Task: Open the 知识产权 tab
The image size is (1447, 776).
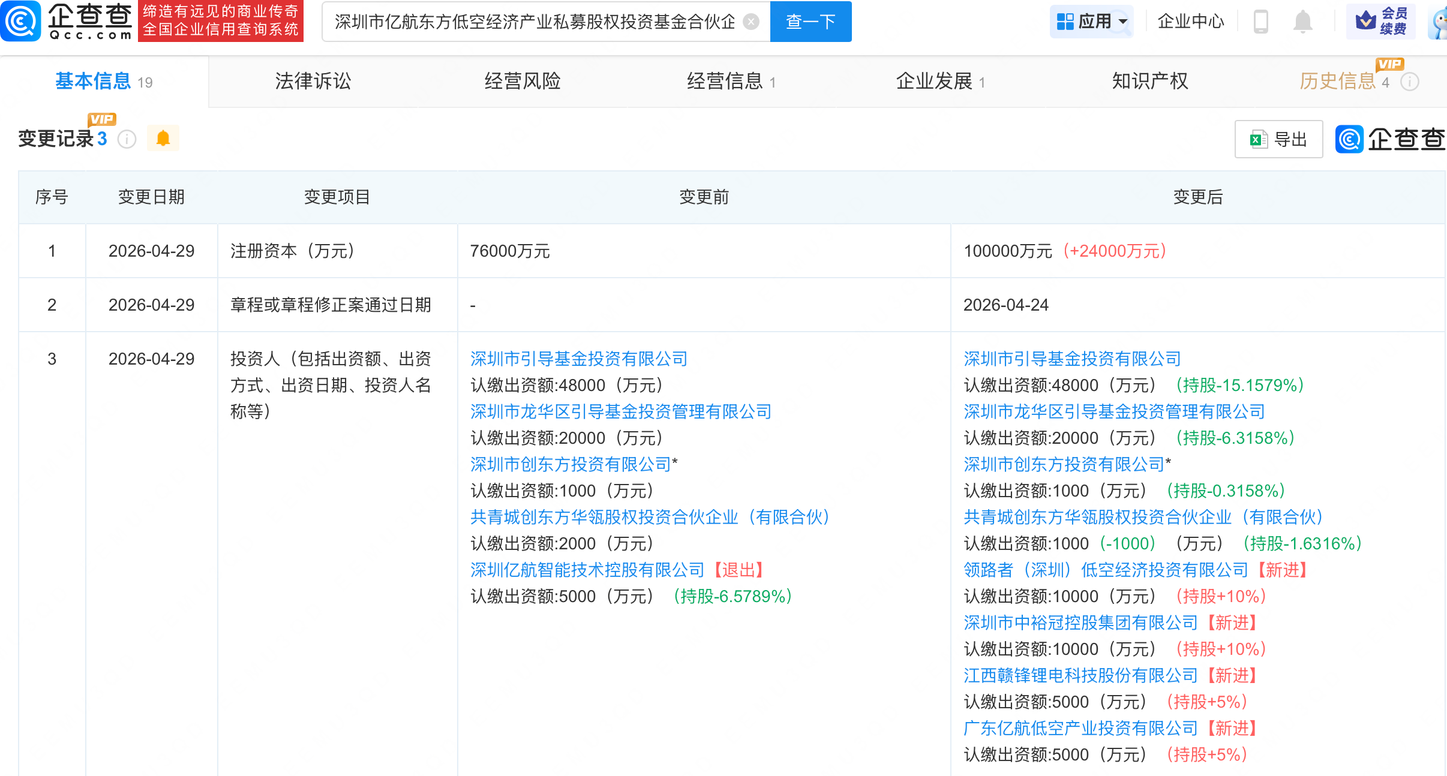Action: [x=1149, y=81]
